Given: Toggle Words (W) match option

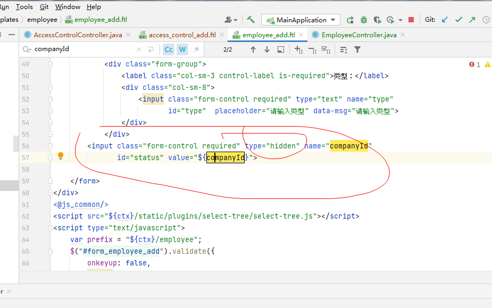Looking at the screenshot, I should click(x=182, y=49).
